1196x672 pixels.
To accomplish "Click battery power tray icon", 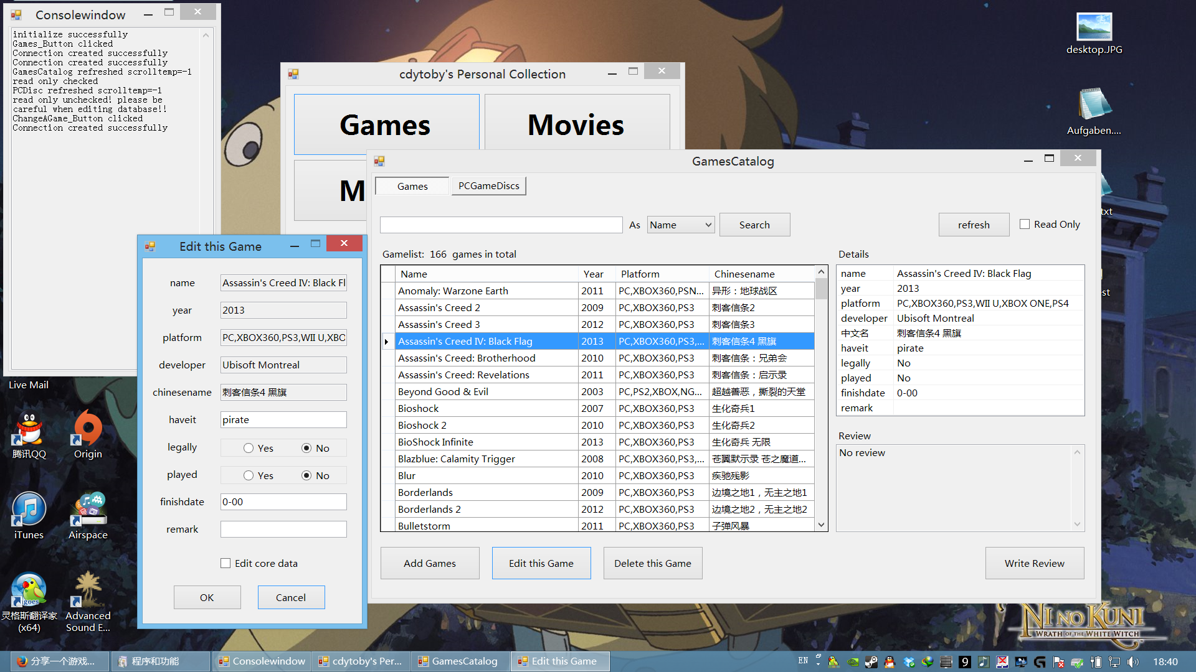I will click(1096, 662).
